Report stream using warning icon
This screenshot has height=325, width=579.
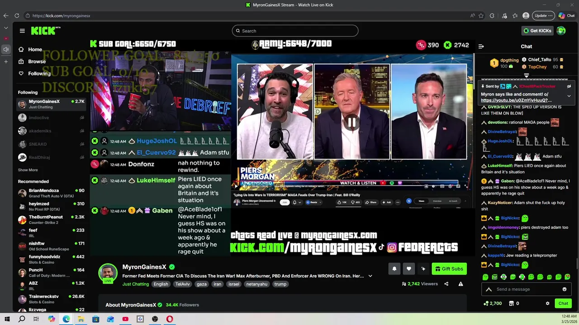pos(460,284)
